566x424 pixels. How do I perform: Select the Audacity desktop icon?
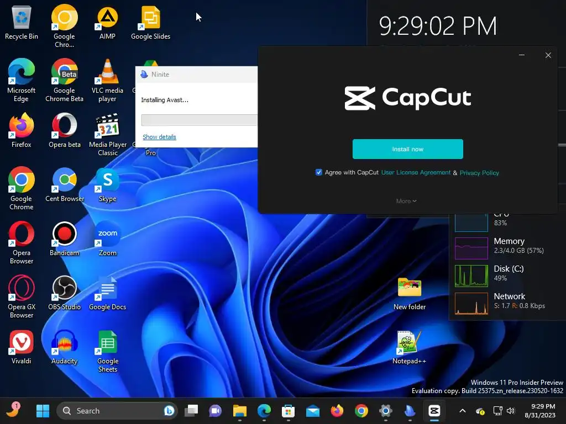pos(64,347)
